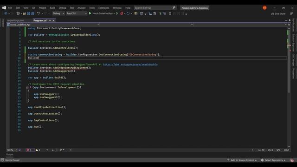Click Select Repository
This screenshot has height=167, width=297.
[x=273, y=160]
